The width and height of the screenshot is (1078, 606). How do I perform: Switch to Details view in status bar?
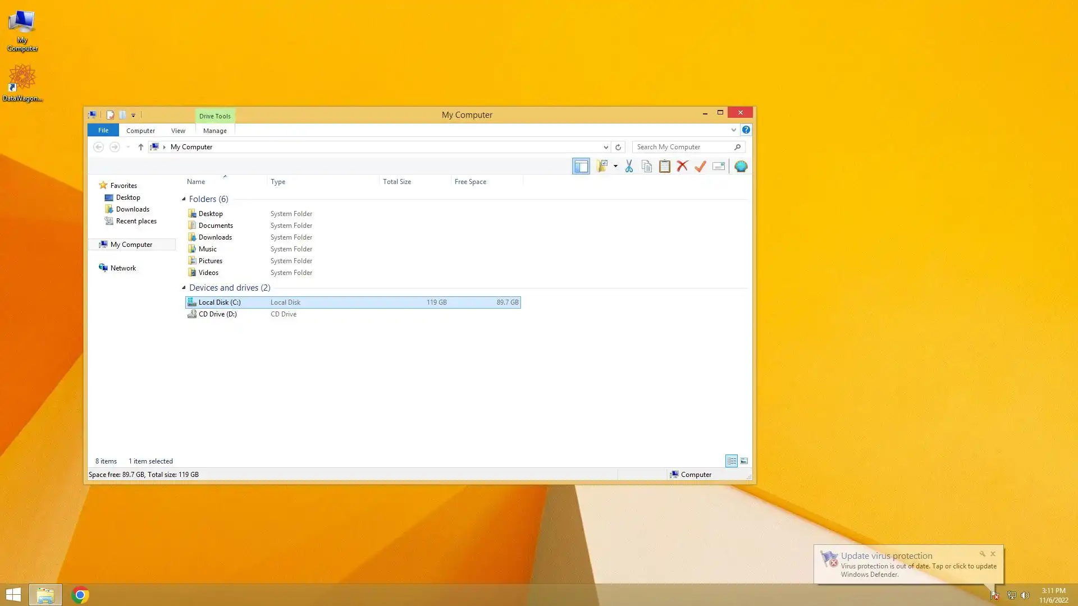tap(732, 461)
